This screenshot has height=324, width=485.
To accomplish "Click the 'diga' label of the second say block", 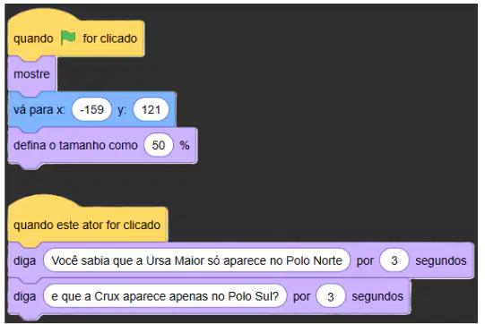I will tap(24, 296).
